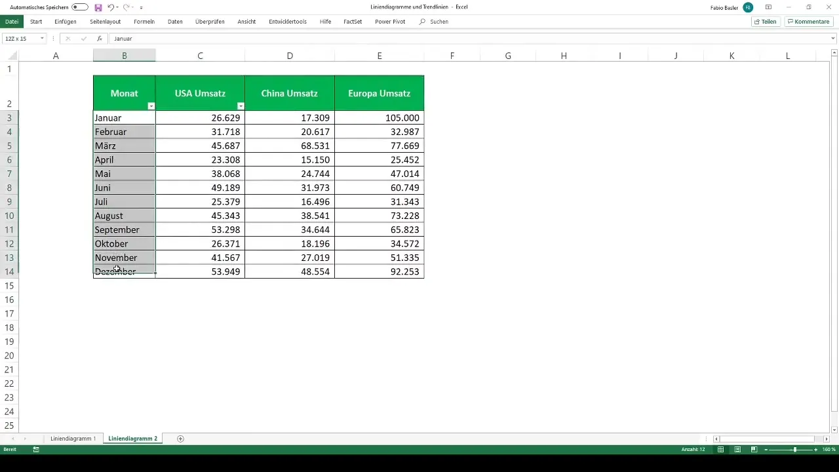The height and width of the screenshot is (472, 839).
Task: Add a new sheet with plus icon
Action: coord(180,439)
